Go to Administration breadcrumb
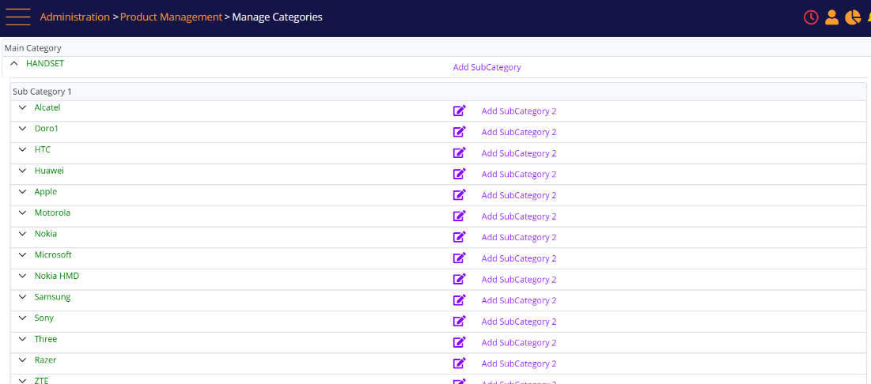 [x=74, y=17]
